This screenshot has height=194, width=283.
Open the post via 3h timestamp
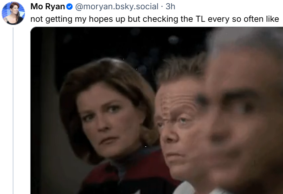pyautogui.click(x=171, y=7)
